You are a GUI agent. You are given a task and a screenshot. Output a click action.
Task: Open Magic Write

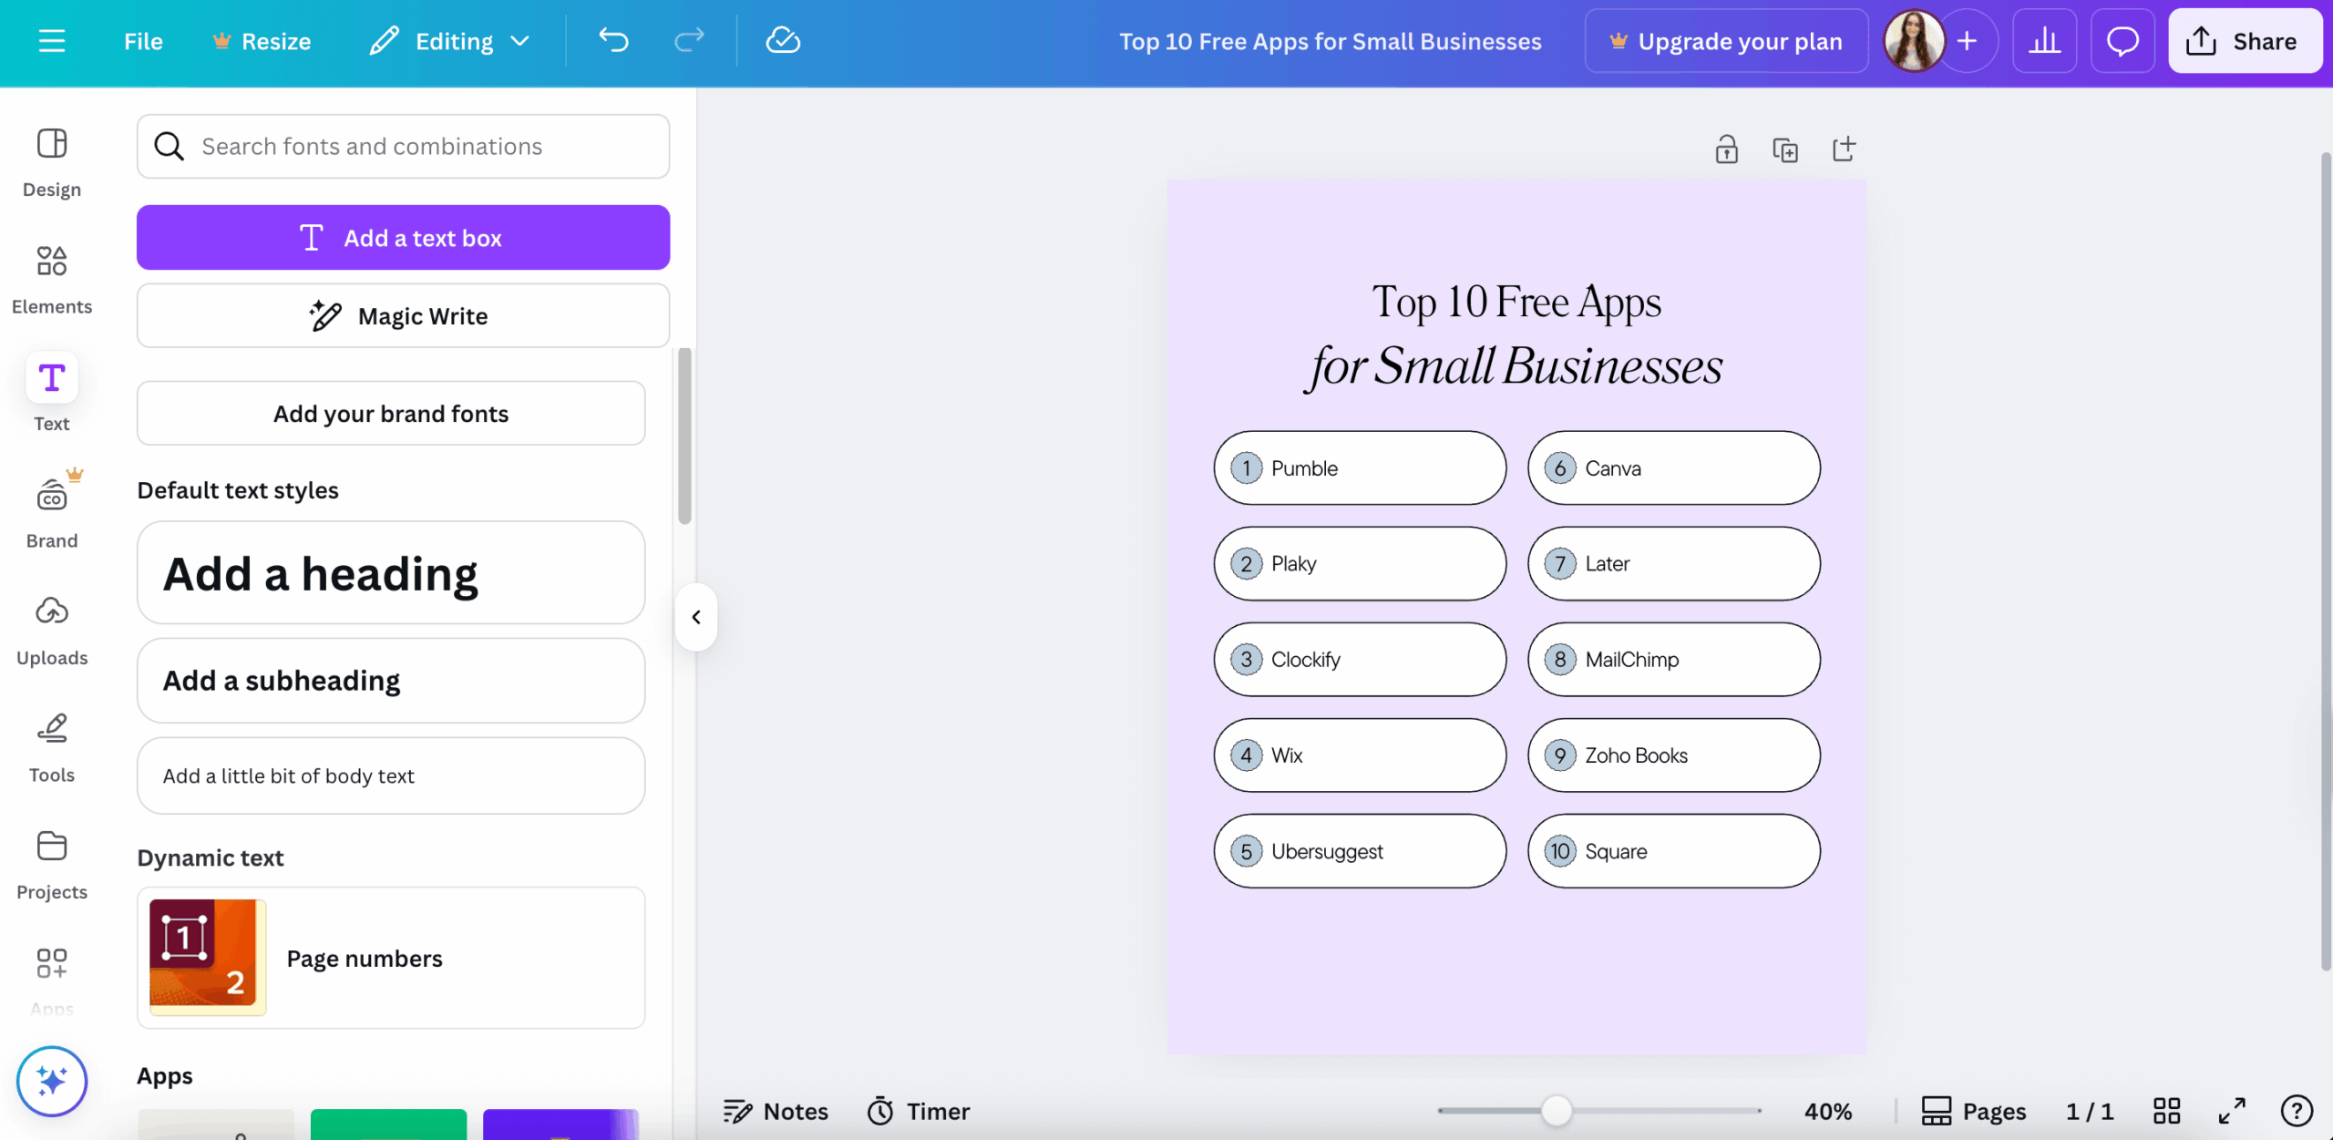403,316
